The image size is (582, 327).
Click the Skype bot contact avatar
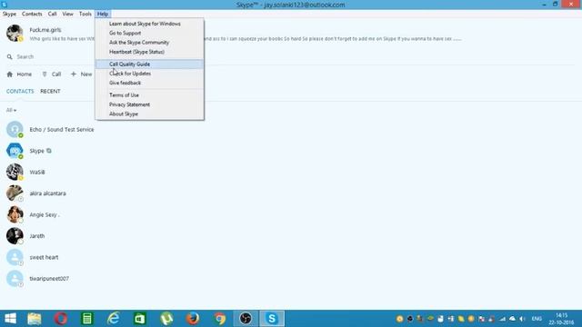click(x=15, y=151)
